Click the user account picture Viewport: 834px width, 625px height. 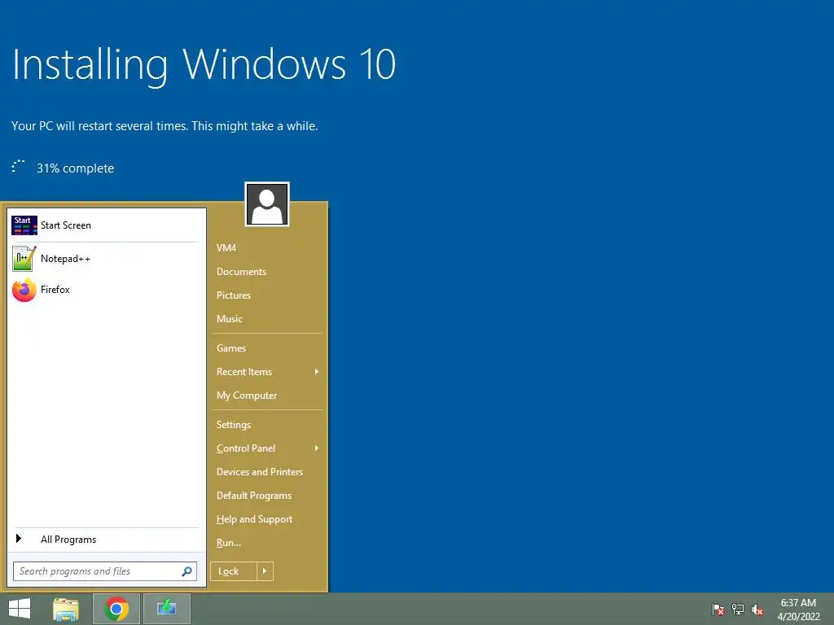click(x=267, y=204)
